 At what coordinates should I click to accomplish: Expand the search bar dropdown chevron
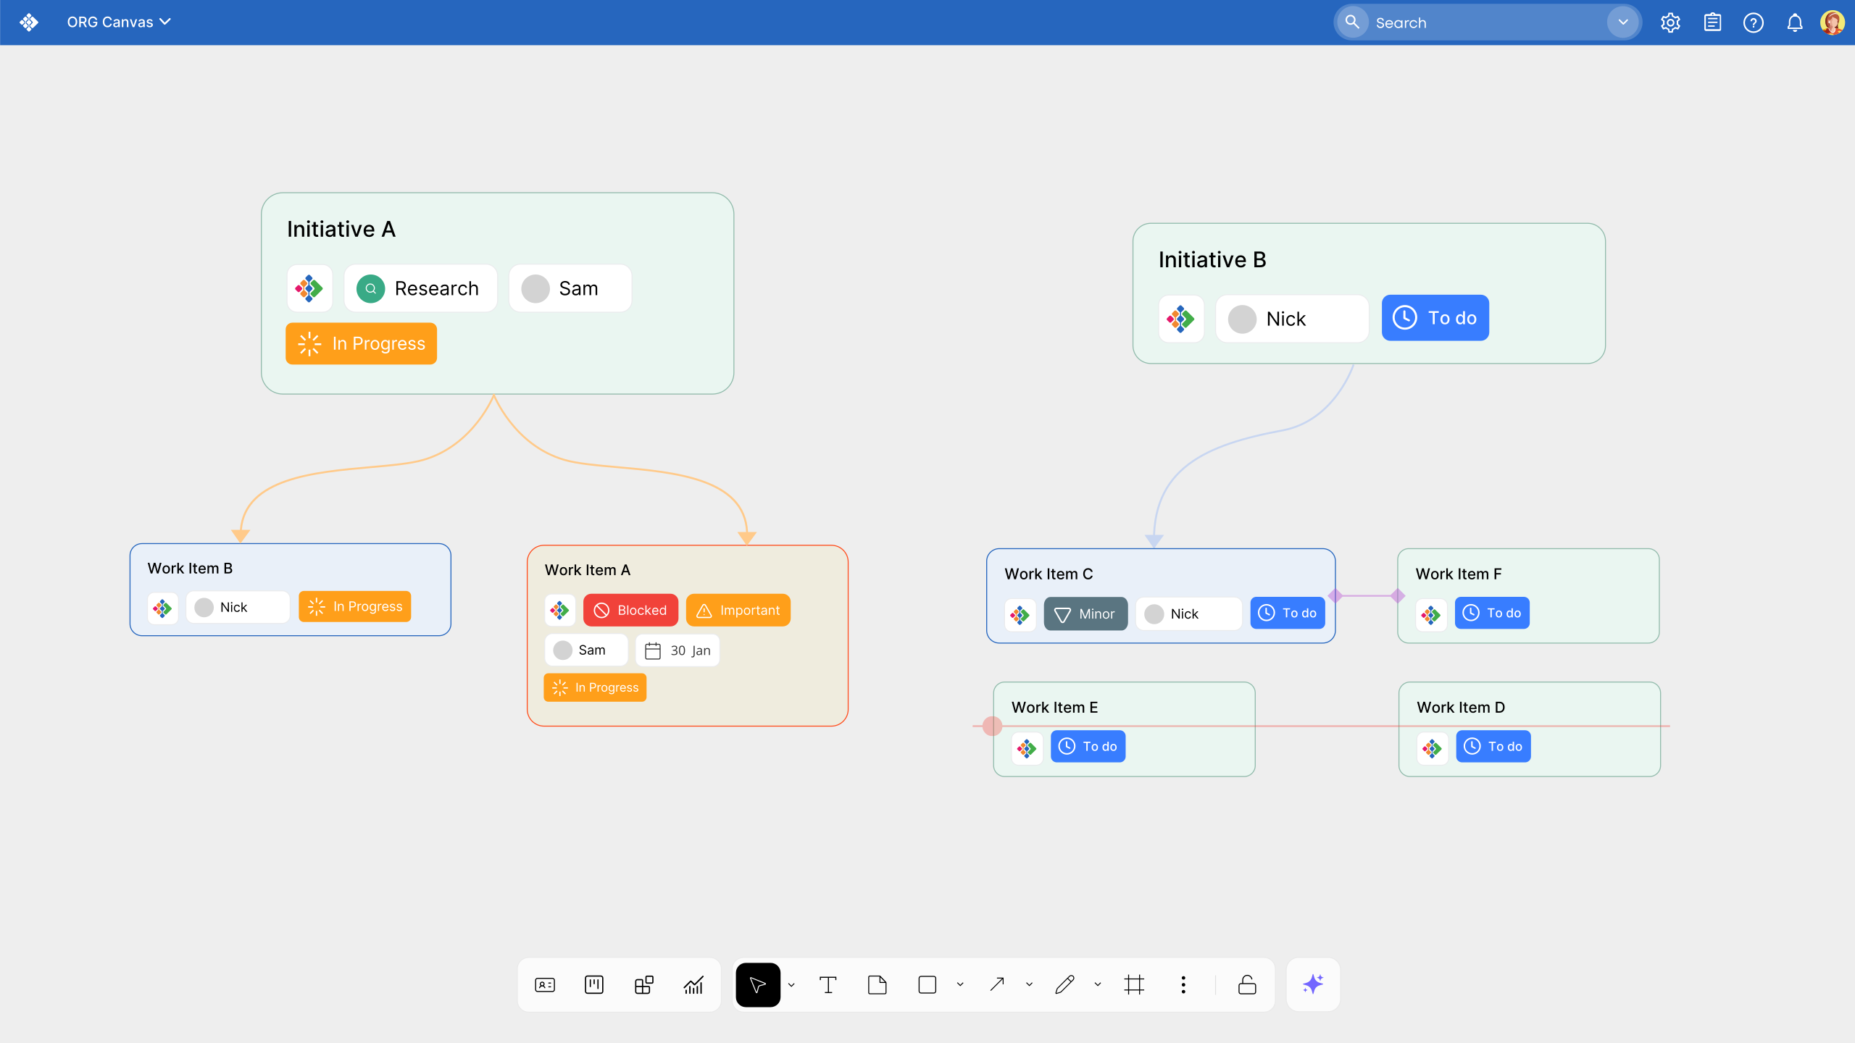tap(1622, 22)
